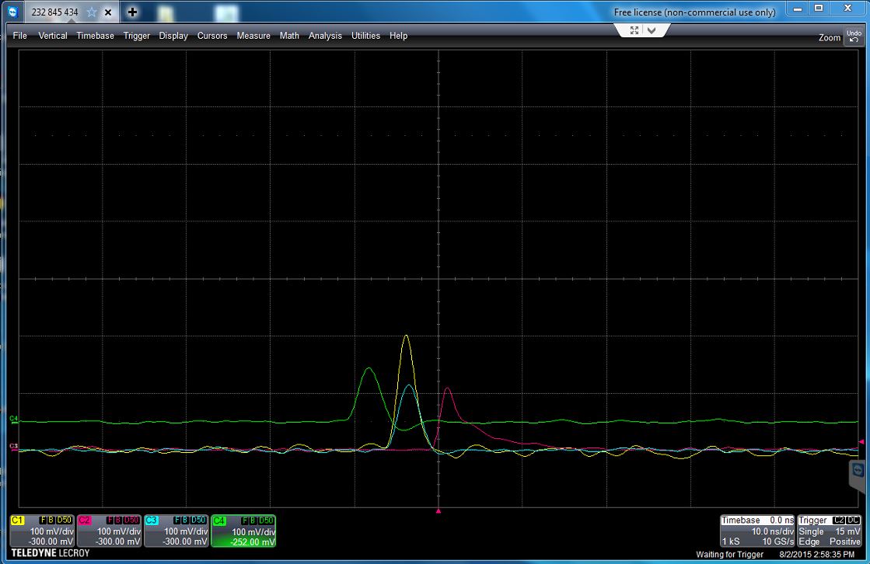Image resolution: width=870 pixels, height=564 pixels.
Task: Open the Trigger menu
Action: point(137,36)
